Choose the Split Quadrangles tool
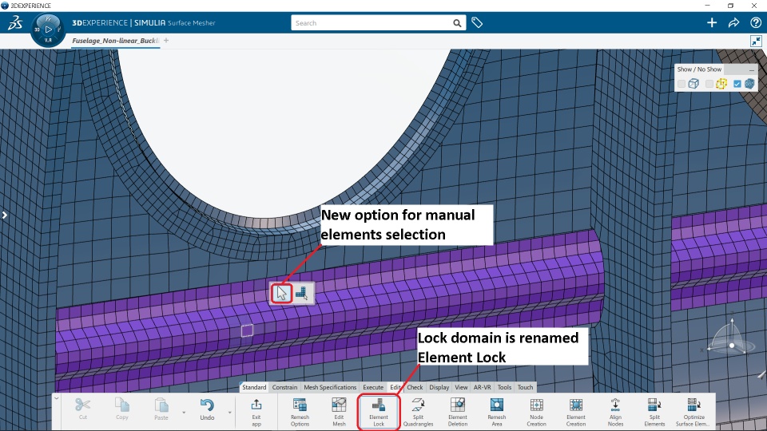The width and height of the screenshot is (767, 431). pos(418,405)
